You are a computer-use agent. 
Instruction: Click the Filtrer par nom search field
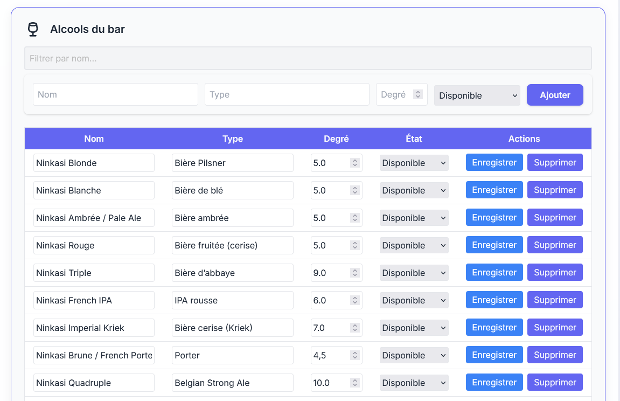pos(308,58)
